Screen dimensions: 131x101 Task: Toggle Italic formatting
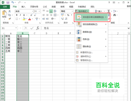click(20, 15)
